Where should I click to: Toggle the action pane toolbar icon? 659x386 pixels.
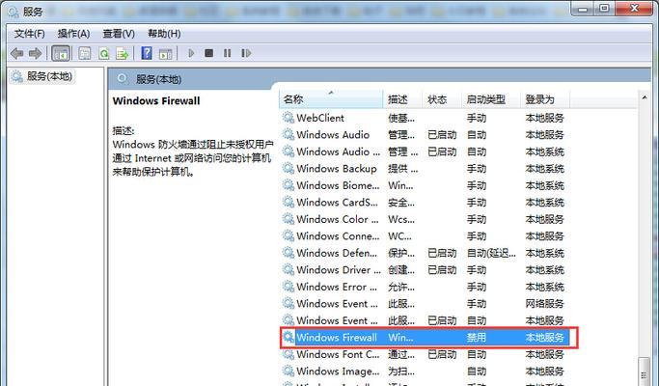[165, 53]
